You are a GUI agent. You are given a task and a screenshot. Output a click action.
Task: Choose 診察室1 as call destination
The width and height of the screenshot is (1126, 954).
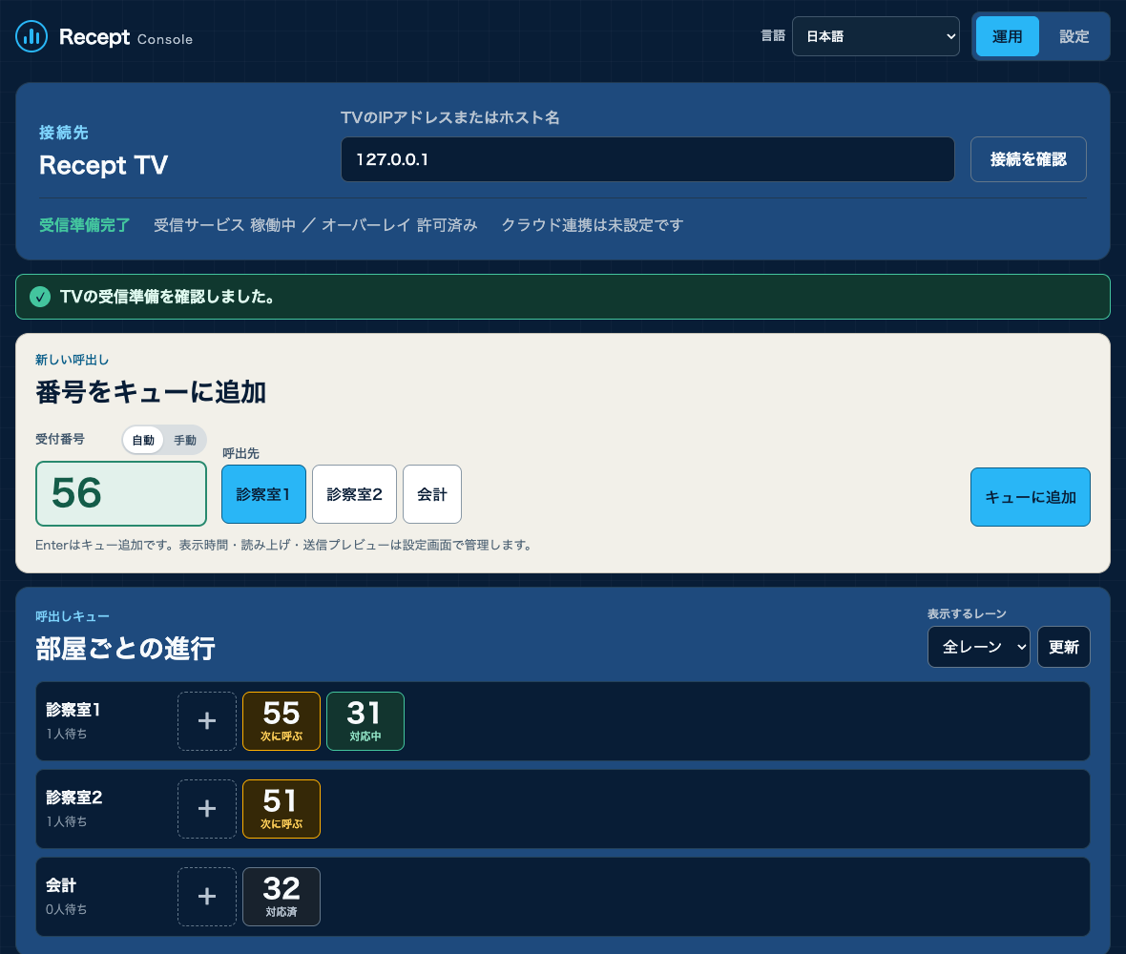click(263, 494)
